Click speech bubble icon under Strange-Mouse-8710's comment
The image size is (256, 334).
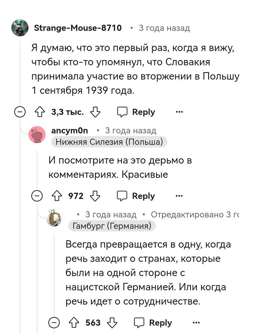pyautogui.click(x=122, y=112)
